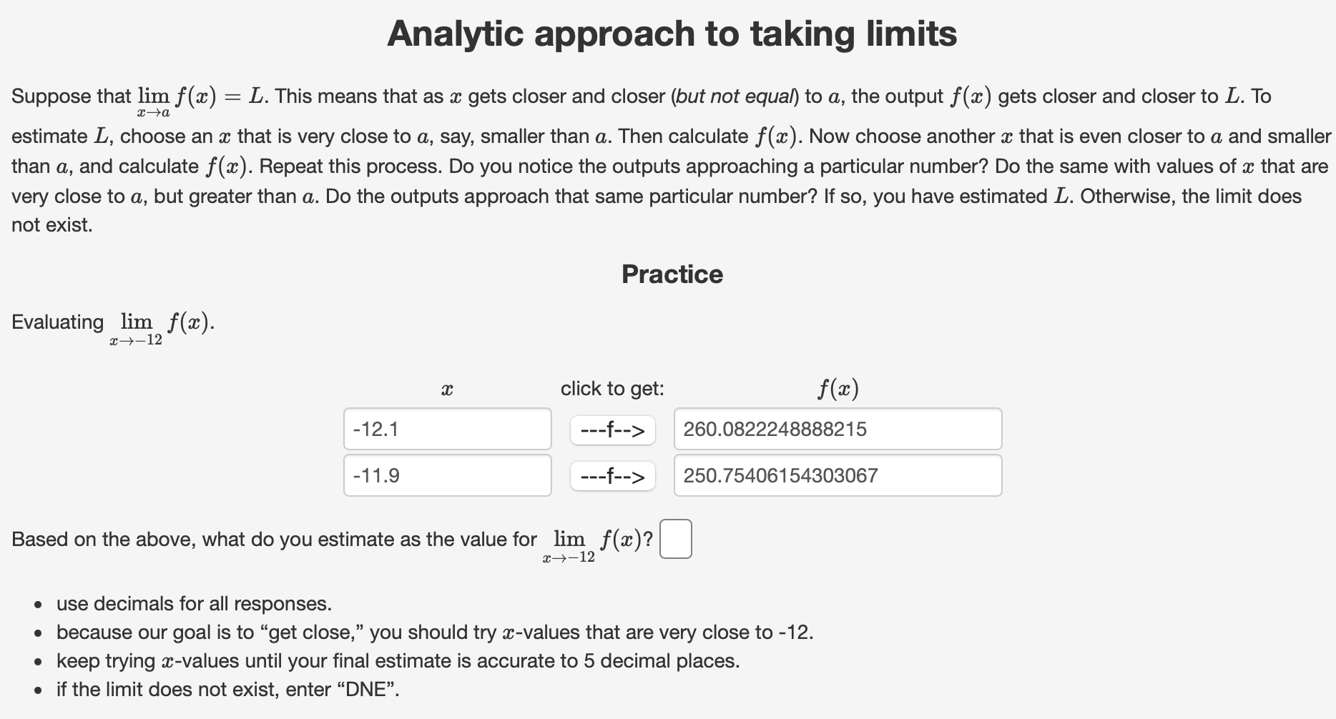Click the Practice heading
The image size is (1336, 719).
click(x=672, y=274)
